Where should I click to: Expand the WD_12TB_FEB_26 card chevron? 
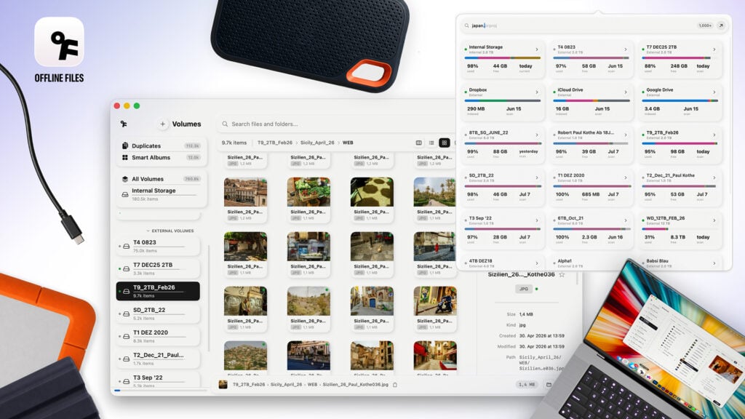[714, 220]
